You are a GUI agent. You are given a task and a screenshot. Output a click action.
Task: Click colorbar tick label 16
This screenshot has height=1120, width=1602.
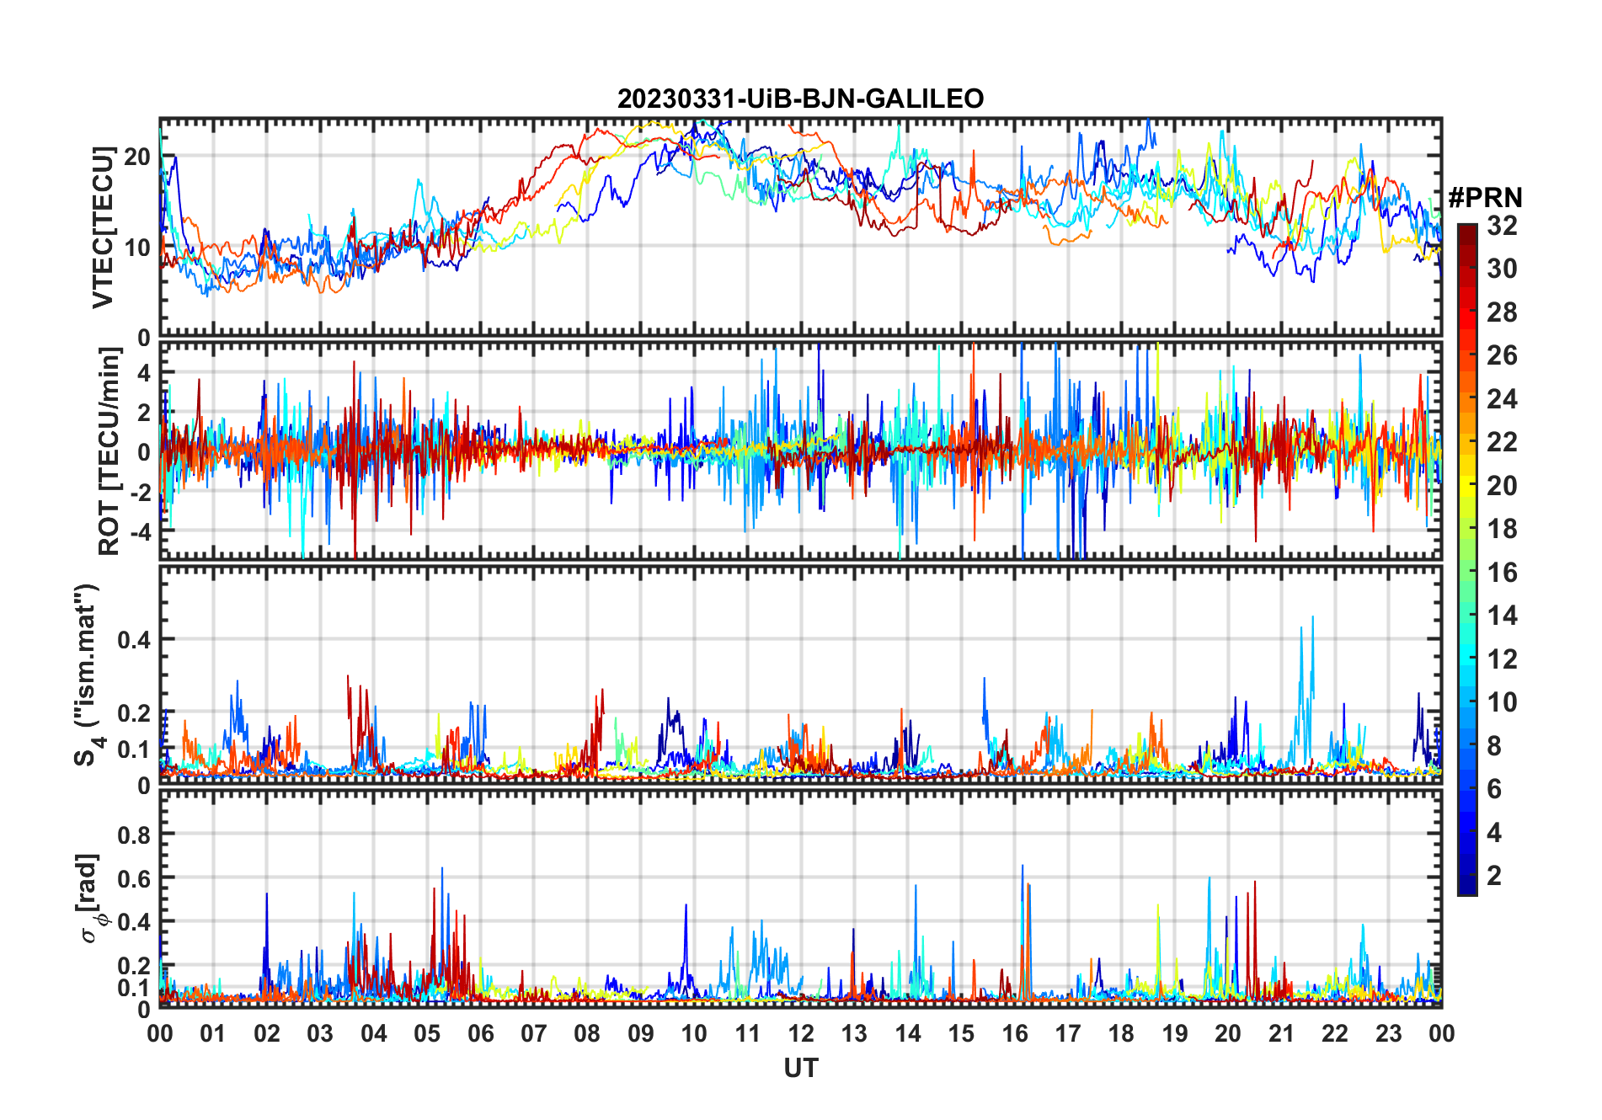click(x=1502, y=573)
